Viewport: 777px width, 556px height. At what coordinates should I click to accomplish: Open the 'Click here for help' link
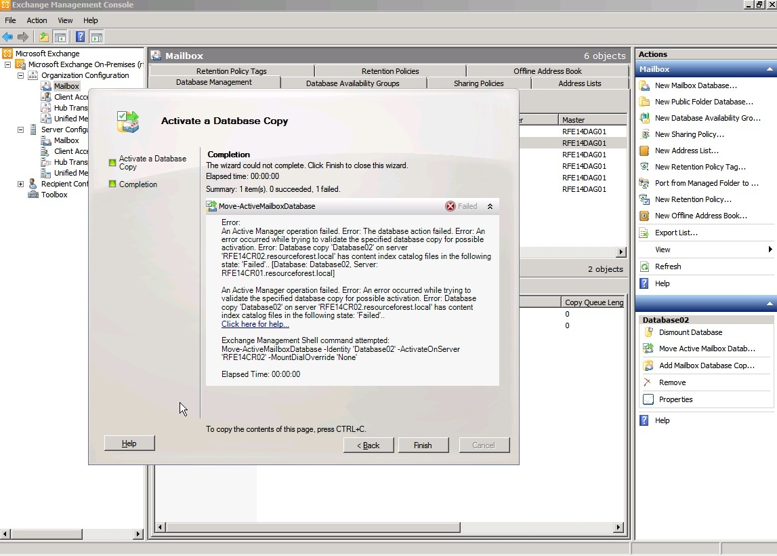pyautogui.click(x=255, y=324)
